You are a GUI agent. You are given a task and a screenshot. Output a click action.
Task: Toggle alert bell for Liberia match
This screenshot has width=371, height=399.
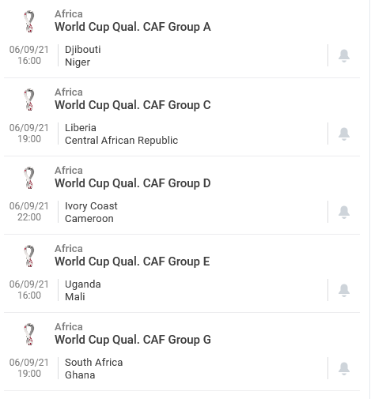click(344, 134)
